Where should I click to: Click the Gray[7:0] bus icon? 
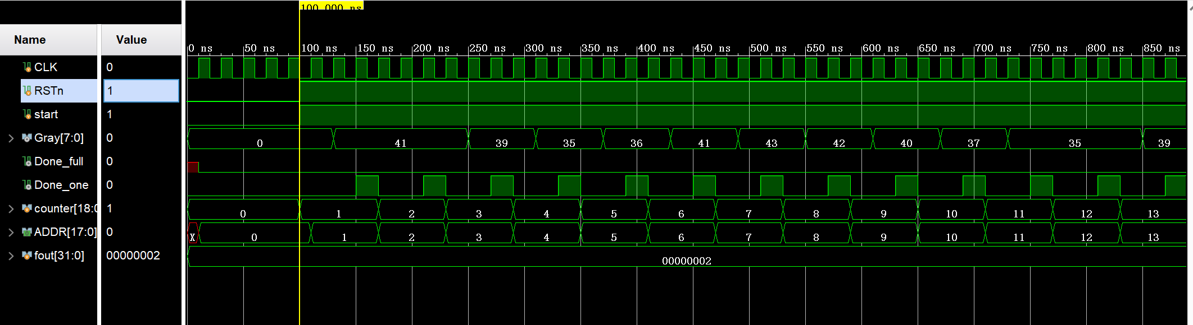tap(27, 138)
